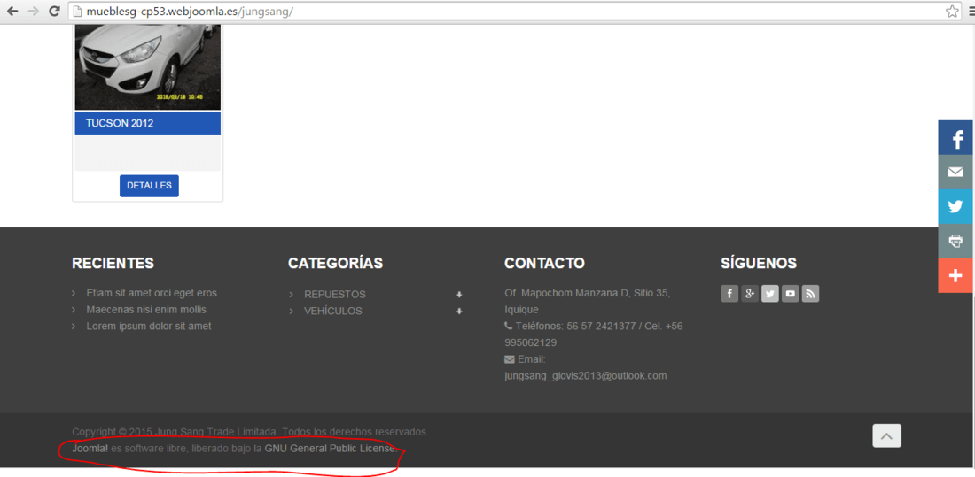The width and height of the screenshot is (975, 477).
Task: Click the jungsang_glovis2013@outlook.com email
Action: pos(586,376)
